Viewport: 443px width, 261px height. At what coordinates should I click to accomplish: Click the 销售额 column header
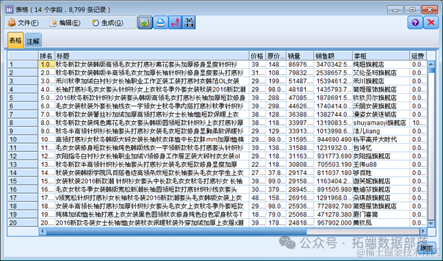pos(333,56)
